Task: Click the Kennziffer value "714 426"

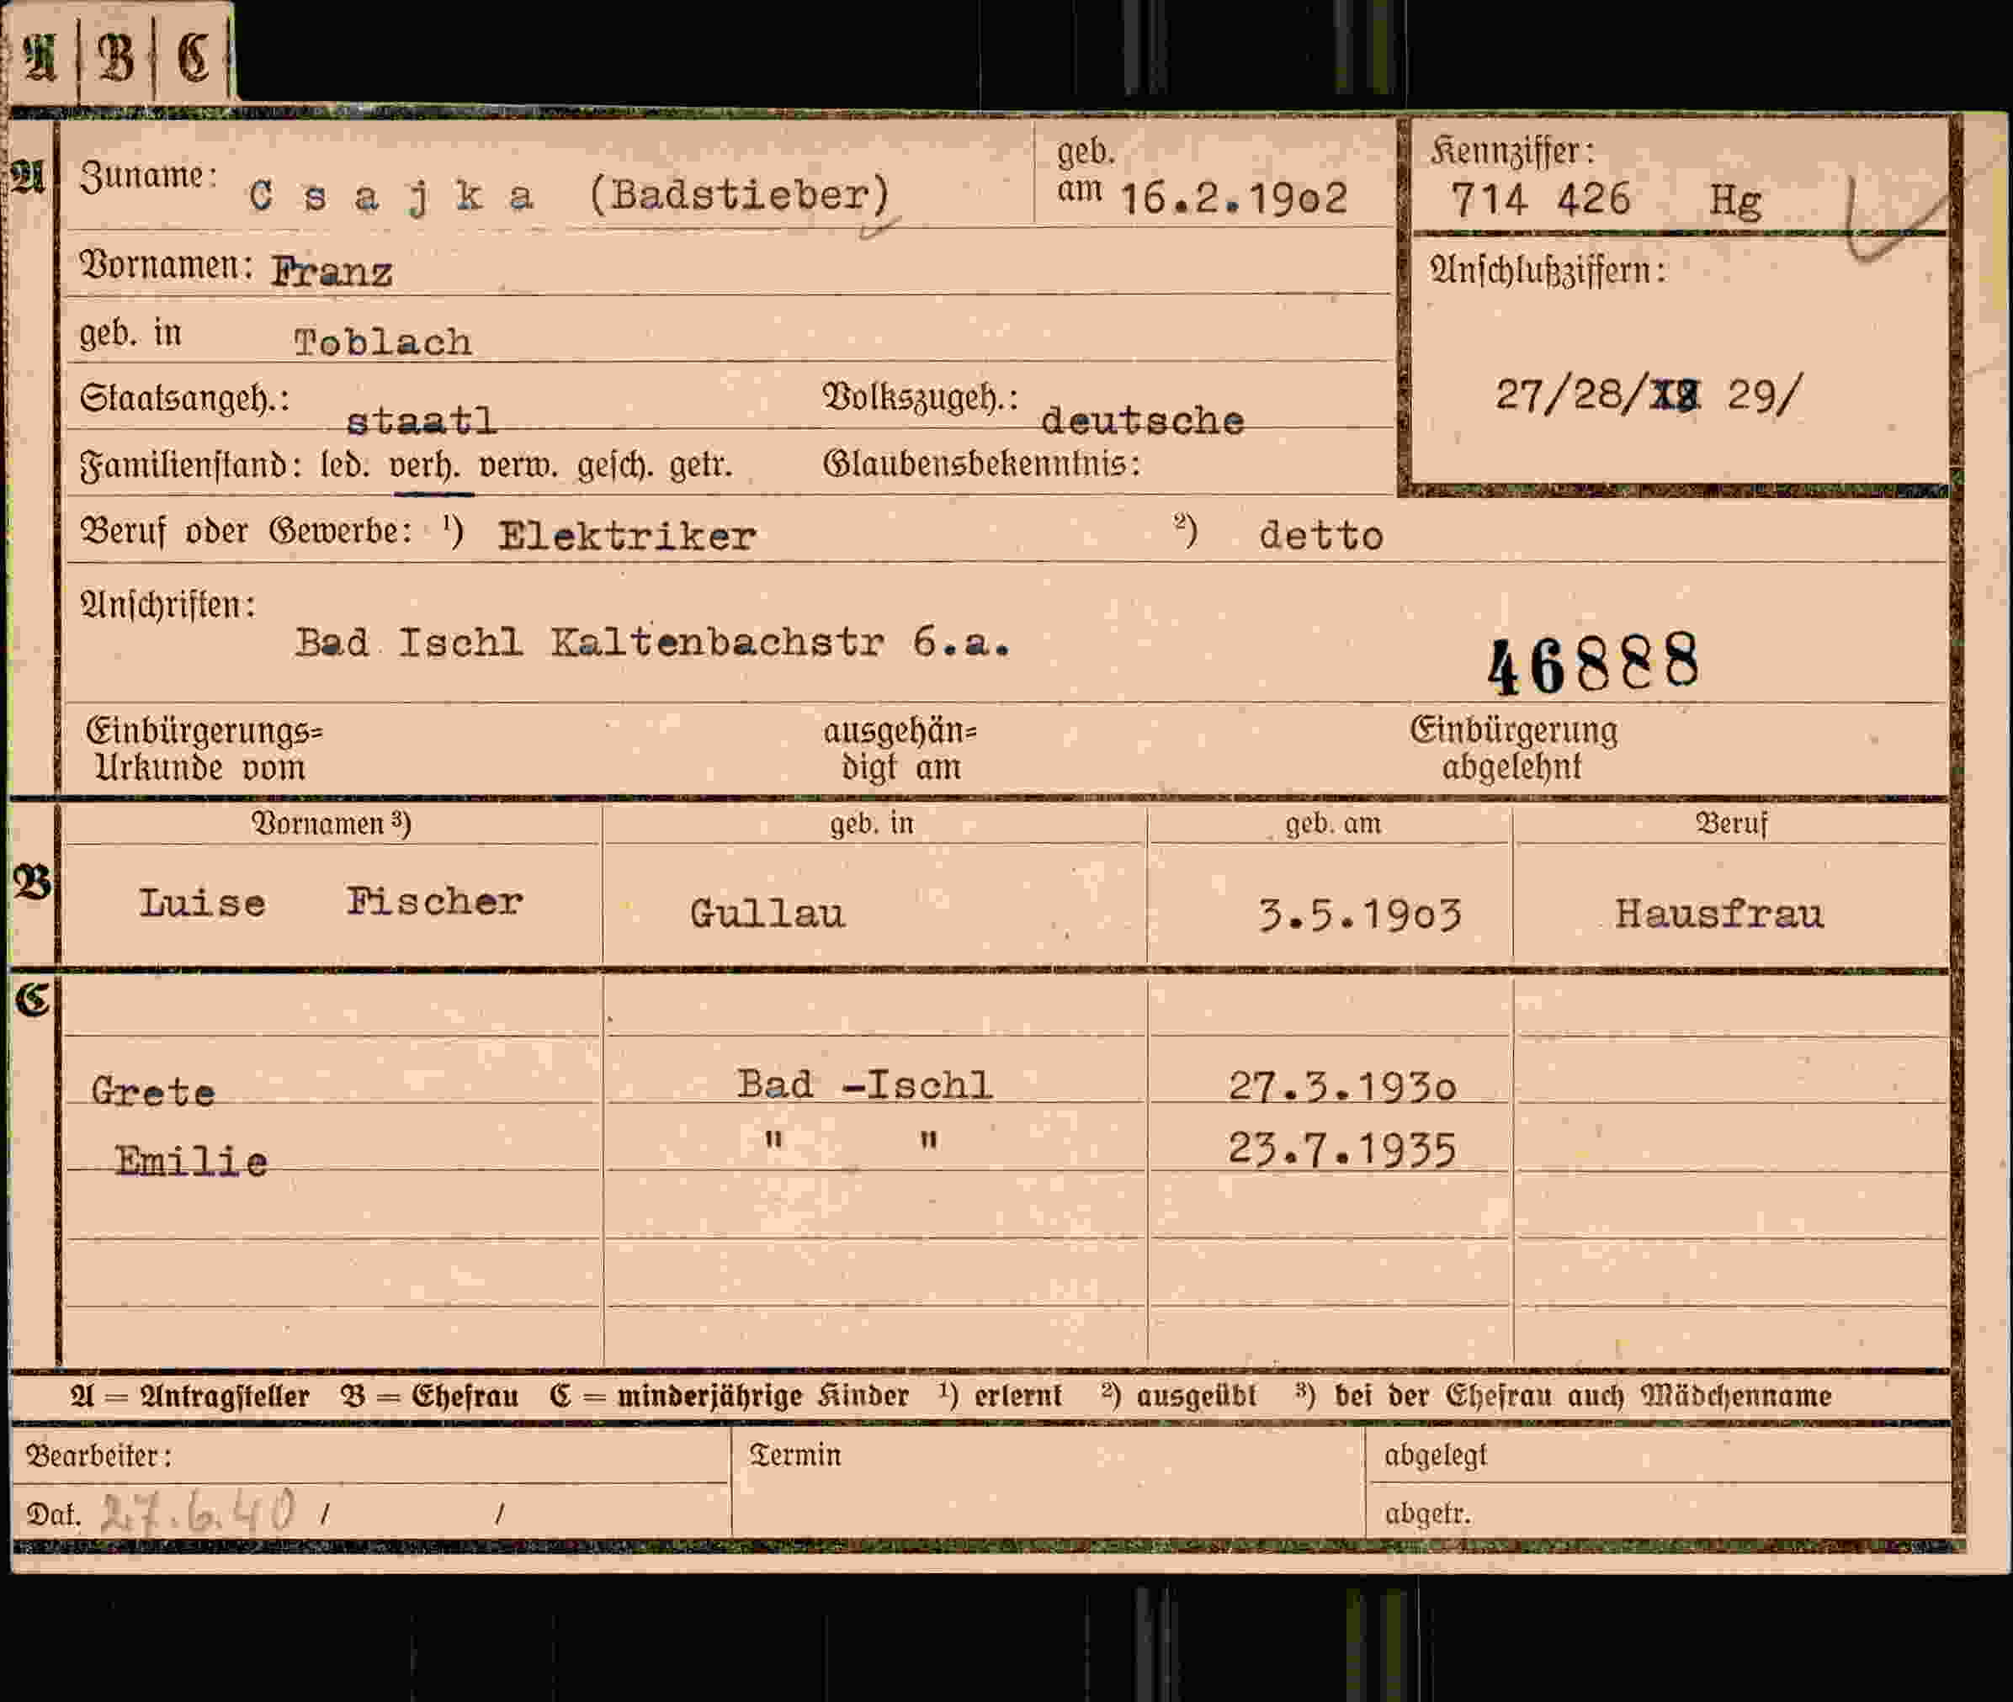Action: [x=1540, y=199]
